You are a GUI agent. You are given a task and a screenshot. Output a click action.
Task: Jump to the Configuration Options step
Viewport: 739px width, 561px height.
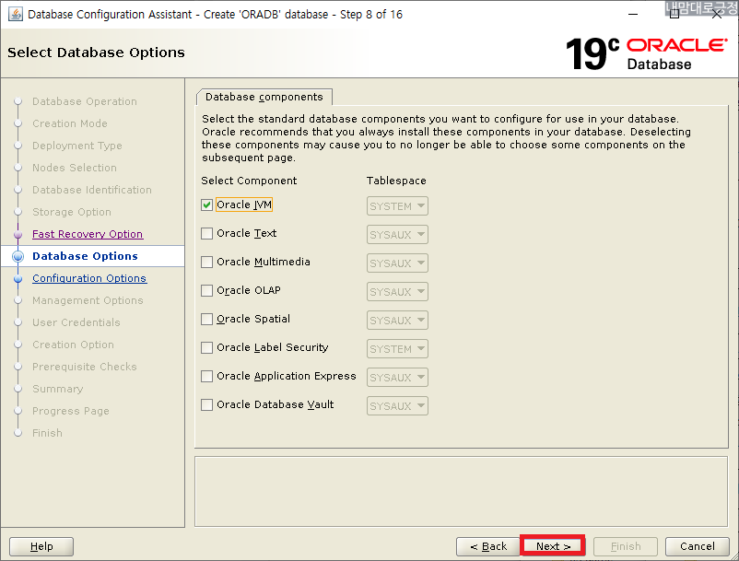point(89,278)
